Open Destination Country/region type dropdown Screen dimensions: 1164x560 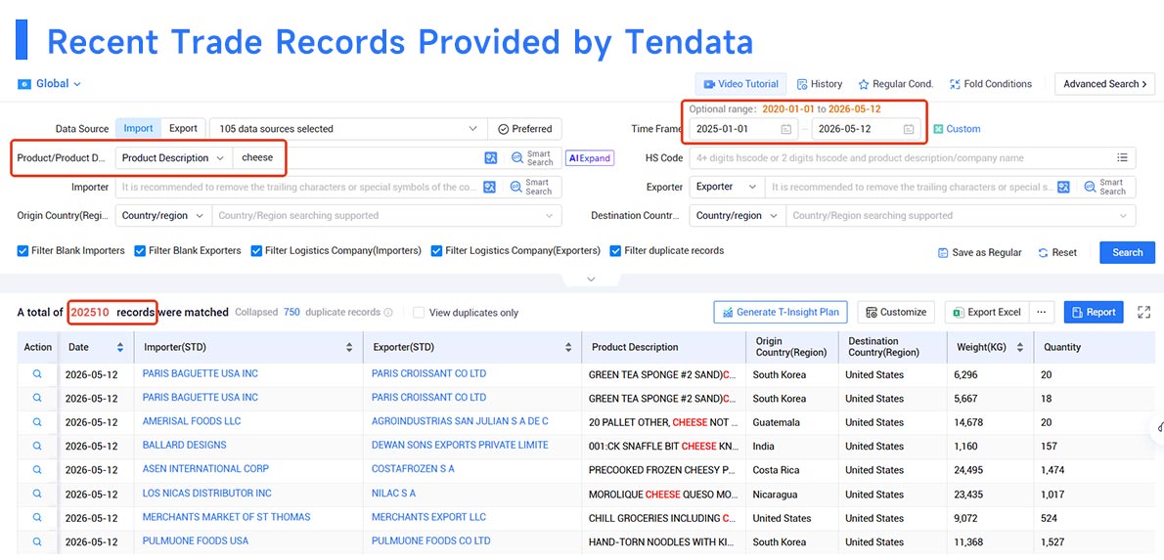(x=738, y=216)
